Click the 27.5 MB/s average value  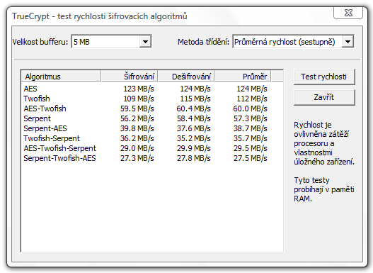(251, 158)
